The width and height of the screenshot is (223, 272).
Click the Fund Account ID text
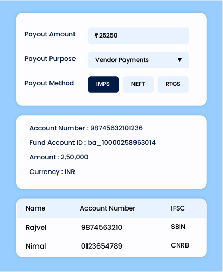pos(92,143)
